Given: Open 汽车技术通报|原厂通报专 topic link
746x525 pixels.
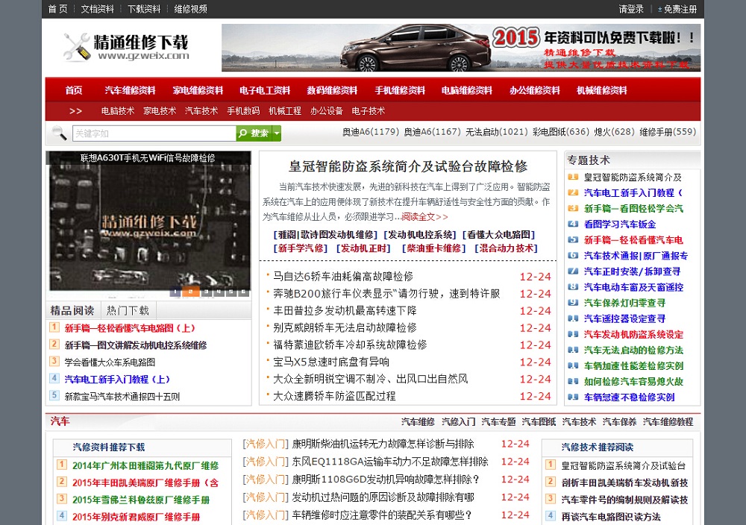Looking at the screenshot, I should [636, 256].
